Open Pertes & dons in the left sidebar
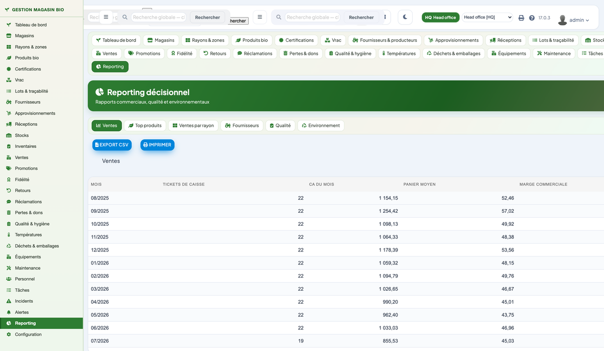 [41, 213]
